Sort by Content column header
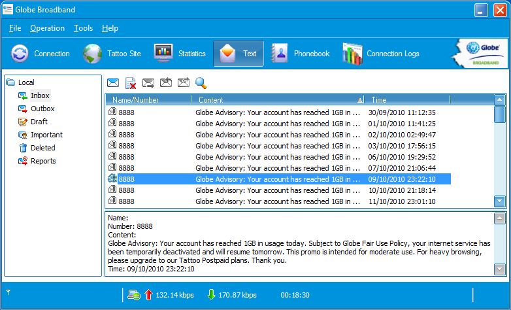This screenshot has height=310, width=511. [x=278, y=100]
